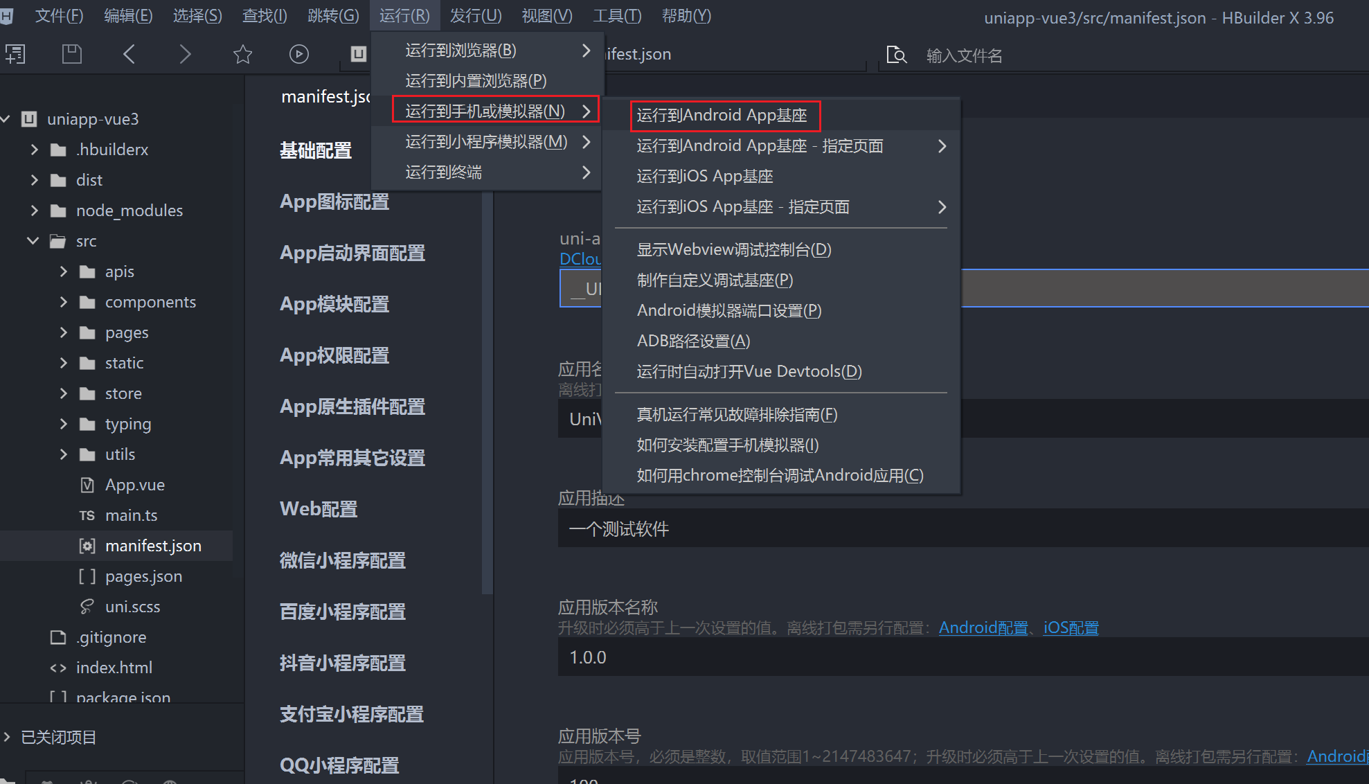Click the run play button icon
The width and height of the screenshot is (1369, 784).
point(298,54)
